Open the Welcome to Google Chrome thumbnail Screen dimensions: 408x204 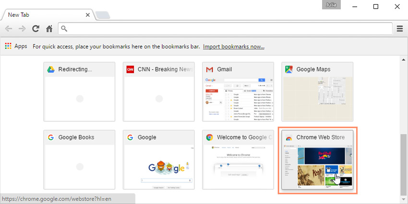(x=238, y=165)
